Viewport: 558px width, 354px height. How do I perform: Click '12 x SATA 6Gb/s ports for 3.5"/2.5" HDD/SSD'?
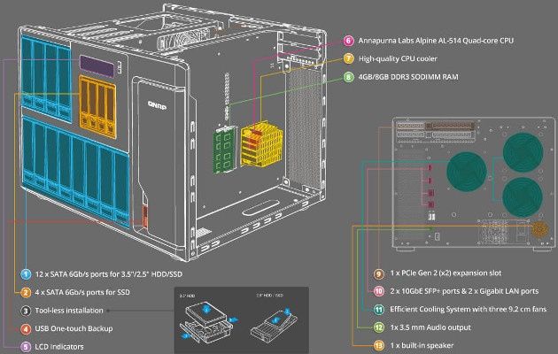(109, 274)
